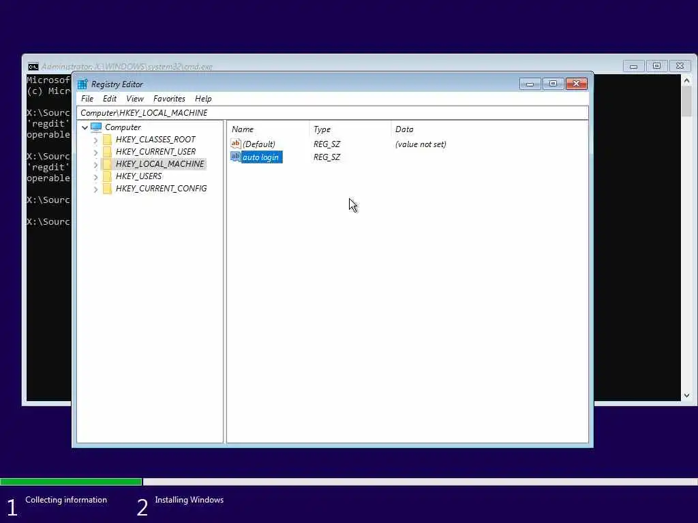Click the HKEY_CURRENT_USER folder icon
This screenshot has width=698, height=523.
[107, 152]
